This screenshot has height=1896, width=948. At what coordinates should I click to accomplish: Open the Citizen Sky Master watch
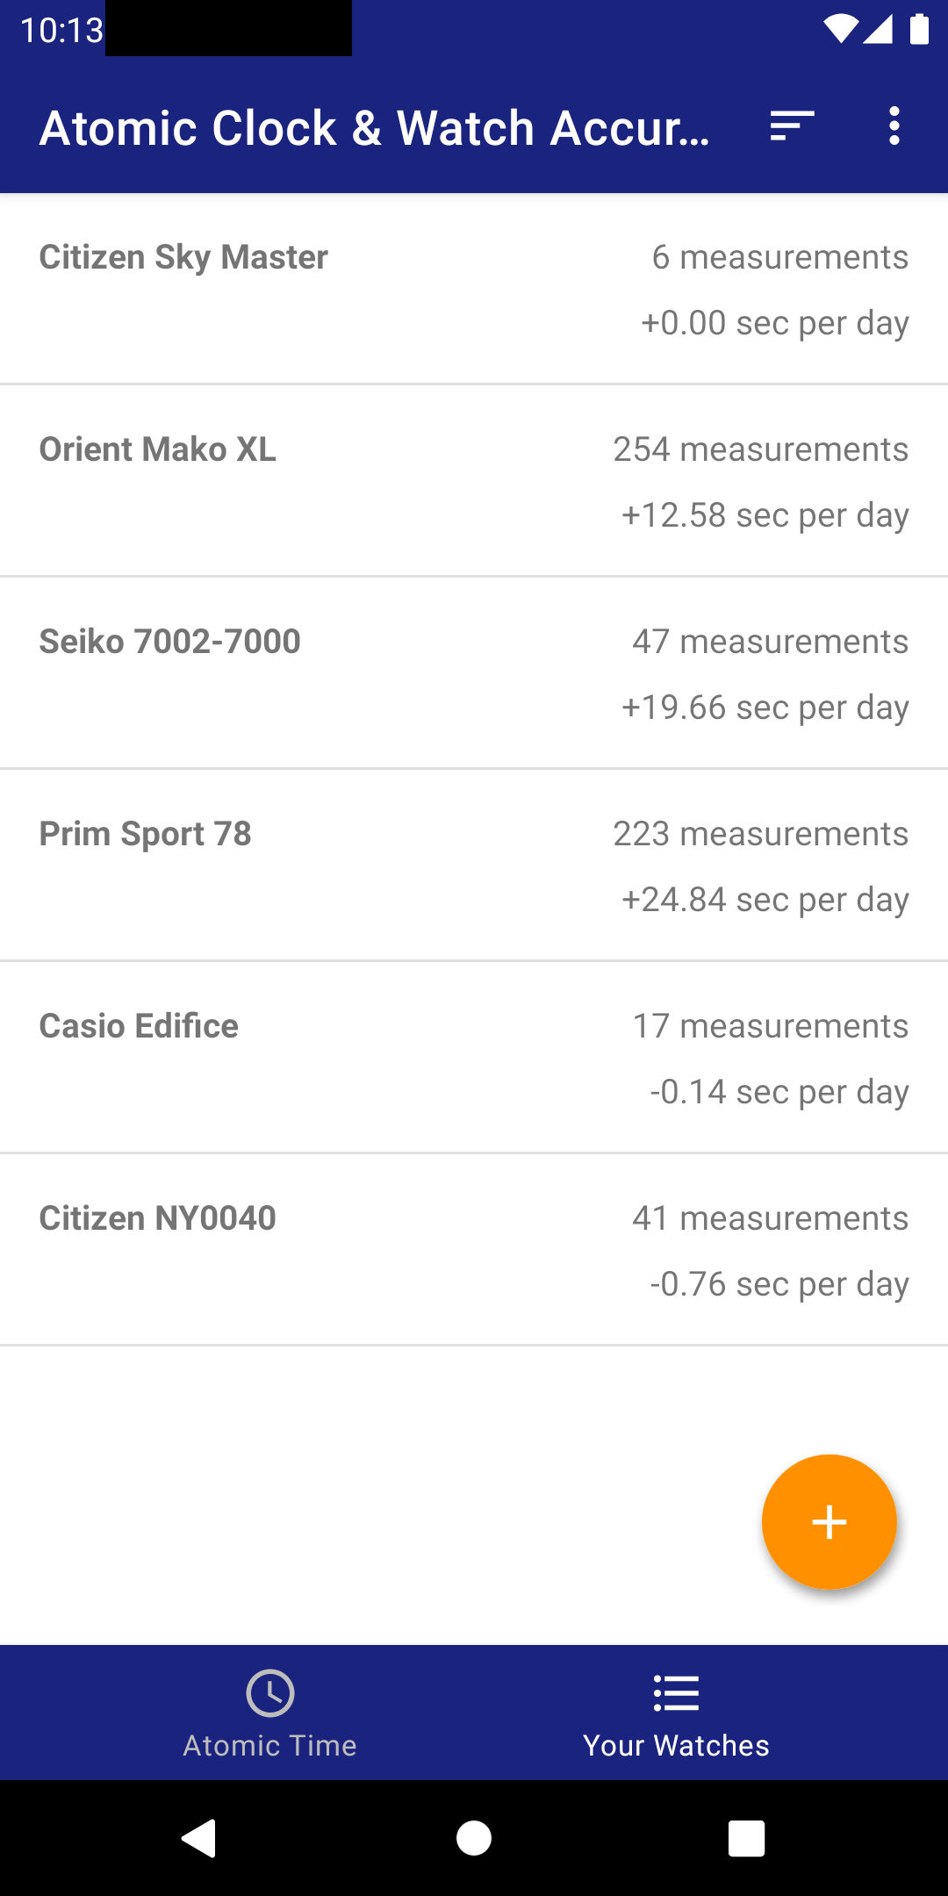click(183, 257)
